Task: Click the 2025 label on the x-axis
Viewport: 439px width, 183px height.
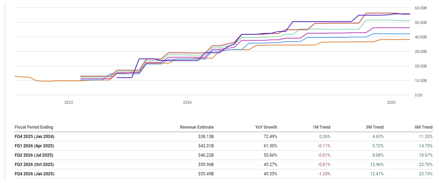Action: [391, 103]
